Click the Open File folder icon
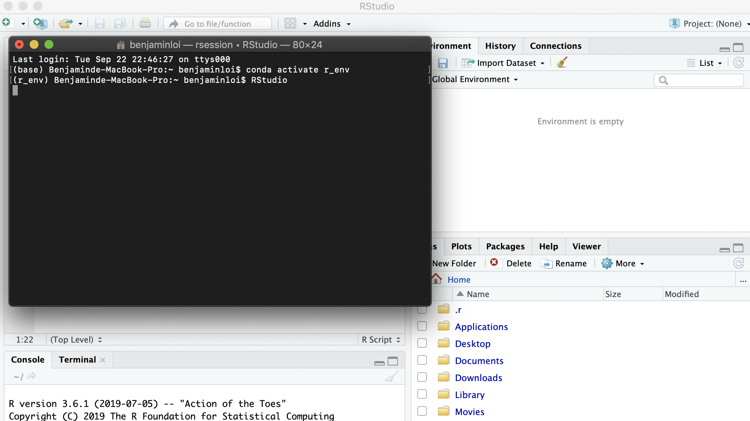This screenshot has width=750, height=421. pyautogui.click(x=66, y=23)
